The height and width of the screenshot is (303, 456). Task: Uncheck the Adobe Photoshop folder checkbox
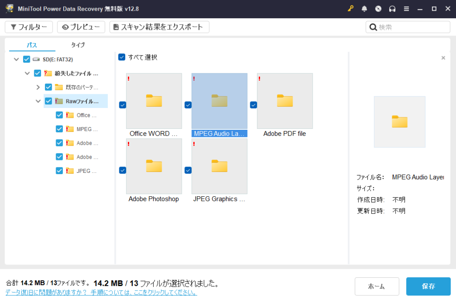(x=122, y=170)
